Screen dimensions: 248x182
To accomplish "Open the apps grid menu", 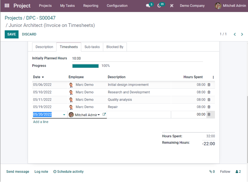I will click(7, 5).
